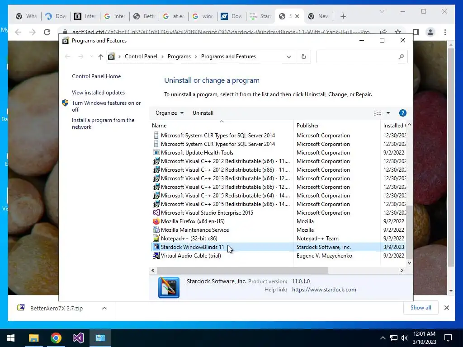Viewport: 463px width, 347px height.
Task: Open the Chrome profile avatar
Action: (430, 32)
